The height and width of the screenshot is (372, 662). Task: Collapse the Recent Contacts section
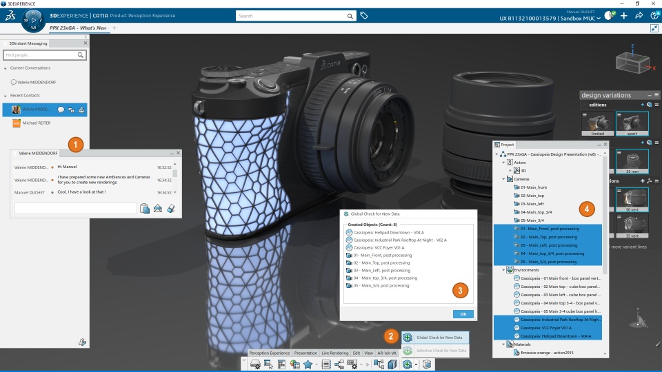(6, 96)
